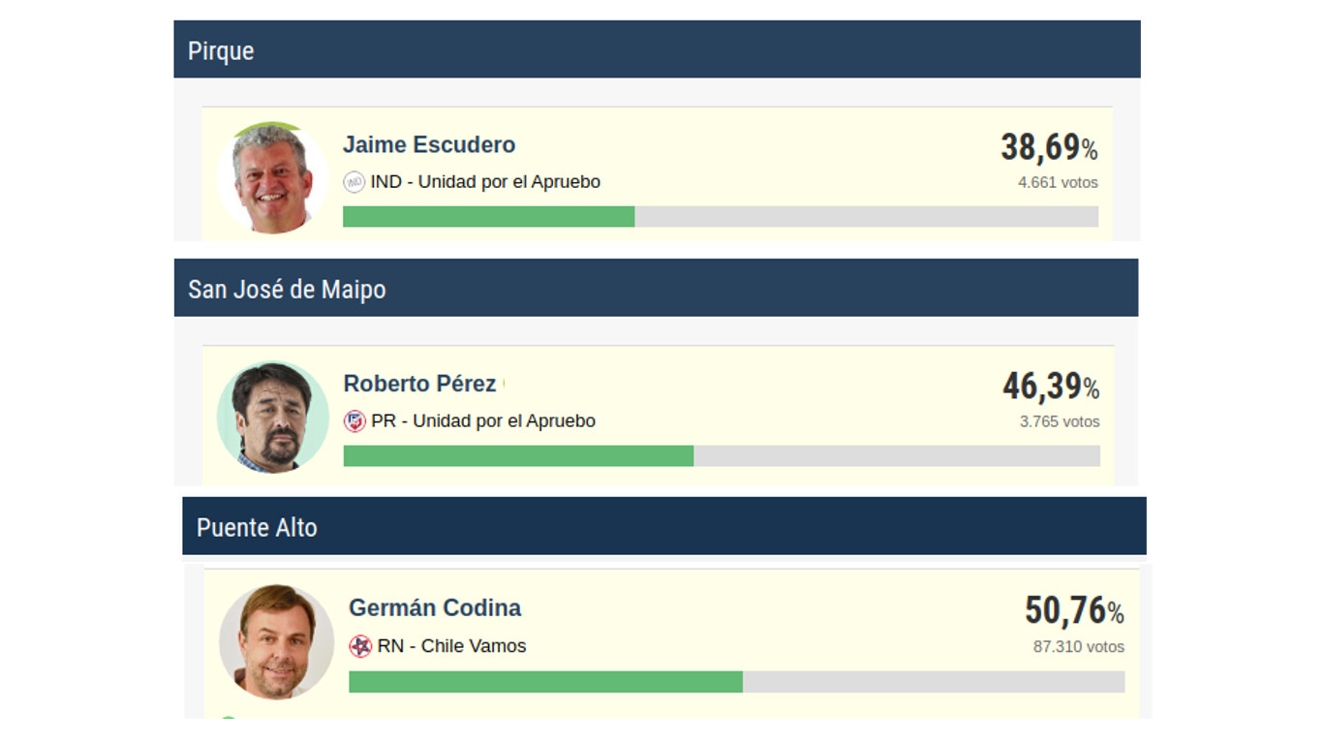
Task: Click Jaime Escudero's green vote progress bar
Action: (x=488, y=217)
